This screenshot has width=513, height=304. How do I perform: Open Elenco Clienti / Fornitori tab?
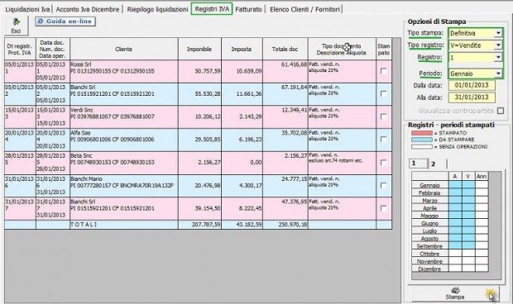(x=304, y=9)
